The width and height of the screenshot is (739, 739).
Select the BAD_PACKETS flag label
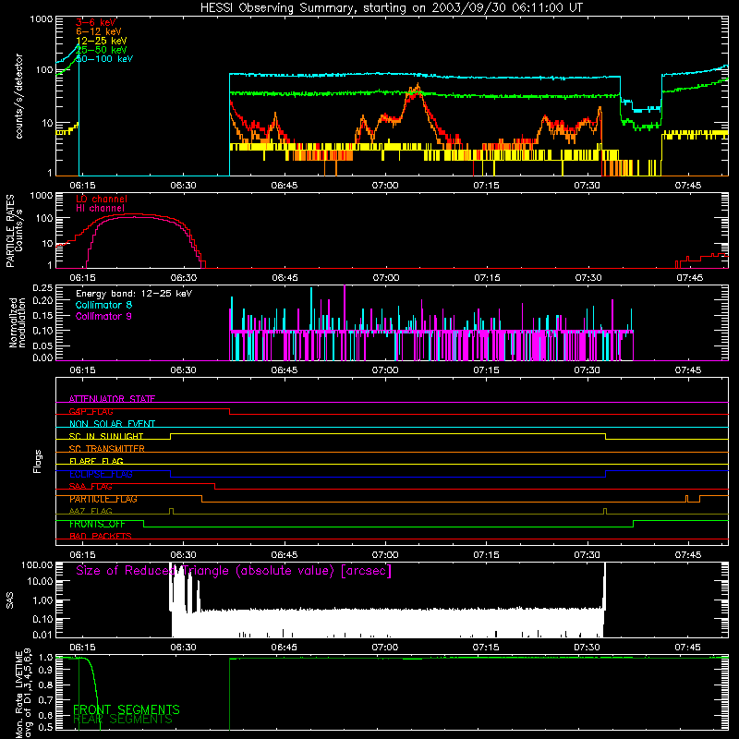(x=101, y=536)
